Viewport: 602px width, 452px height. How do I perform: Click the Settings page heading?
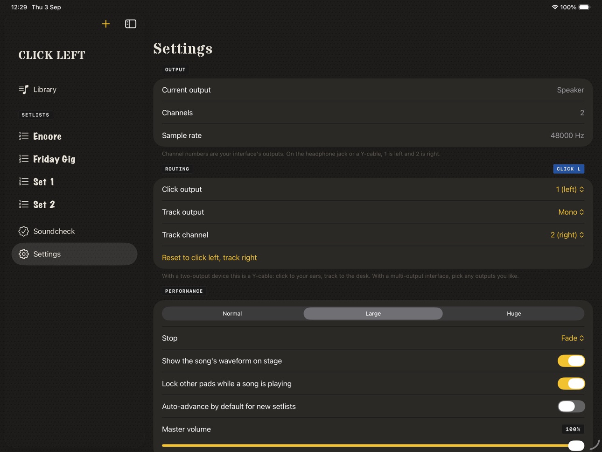pyautogui.click(x=183, y=49)
